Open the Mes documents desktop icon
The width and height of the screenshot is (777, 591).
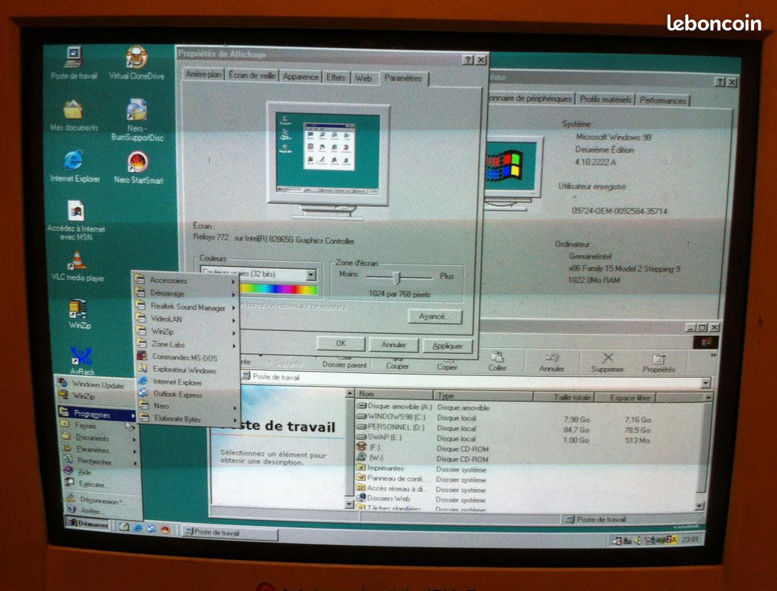pyautogui.click(x=73, y=115)
